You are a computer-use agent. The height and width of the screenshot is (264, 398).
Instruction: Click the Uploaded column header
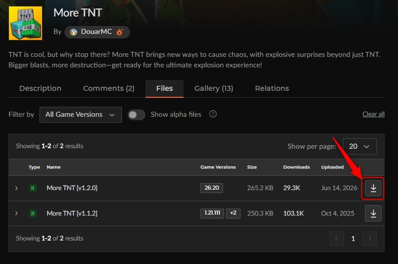point(332,167)
